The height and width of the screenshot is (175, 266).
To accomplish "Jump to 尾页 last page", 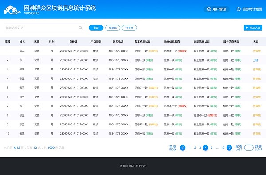I will coord(239,148).
